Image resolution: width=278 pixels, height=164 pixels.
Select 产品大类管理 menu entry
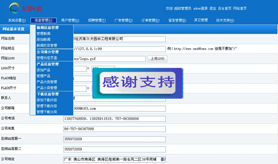pyautogui.click(x=47, y=82)
